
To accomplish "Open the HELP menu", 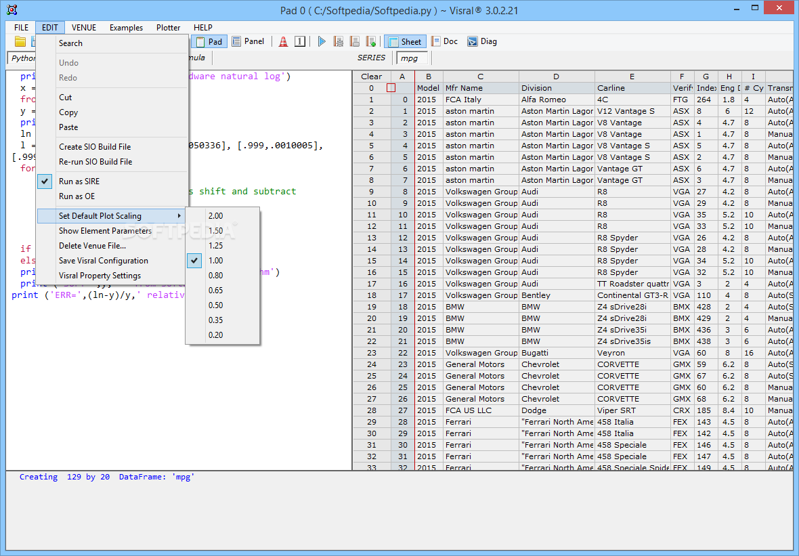I will [203, 28].
